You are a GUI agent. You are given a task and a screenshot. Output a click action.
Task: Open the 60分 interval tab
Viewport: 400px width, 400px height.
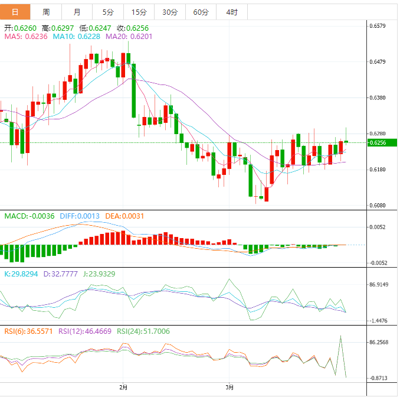201,12
